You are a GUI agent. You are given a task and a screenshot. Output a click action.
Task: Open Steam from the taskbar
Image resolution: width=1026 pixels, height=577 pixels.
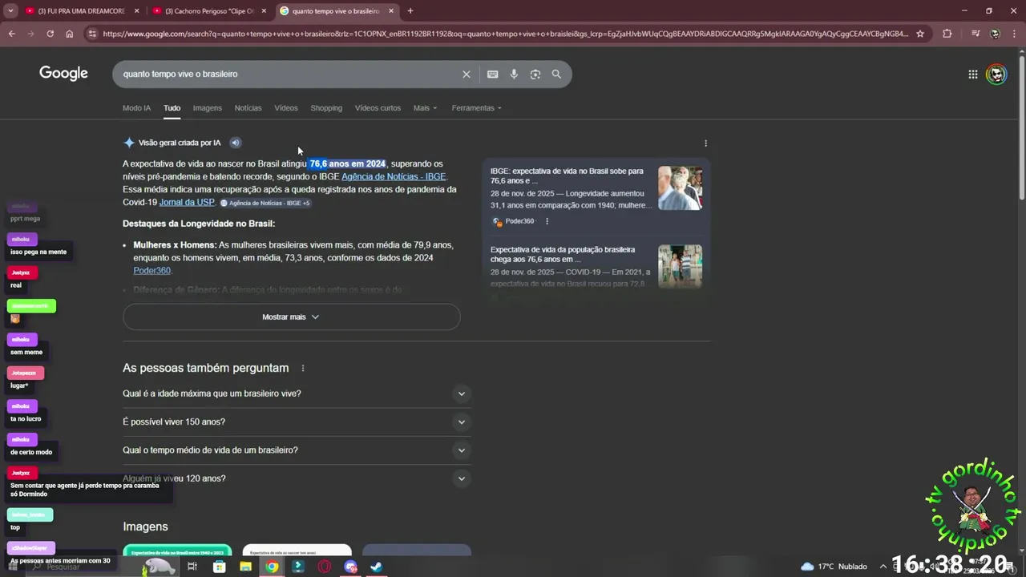376,567
